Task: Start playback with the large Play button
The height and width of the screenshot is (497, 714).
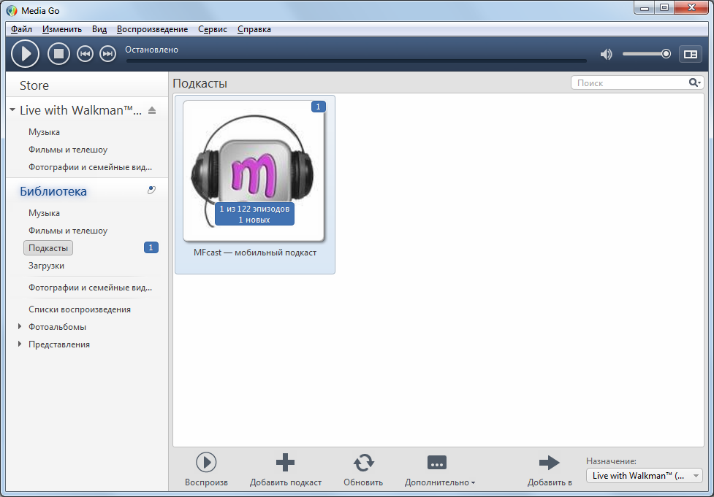Action: [x=25, y=54]
